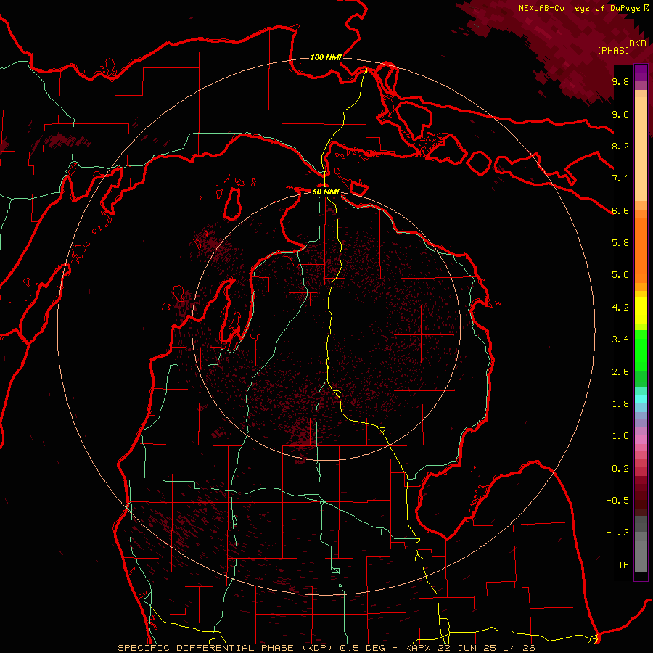Click the 7.4 value on the color scale
653x653 pixels.
coord(620,178)
